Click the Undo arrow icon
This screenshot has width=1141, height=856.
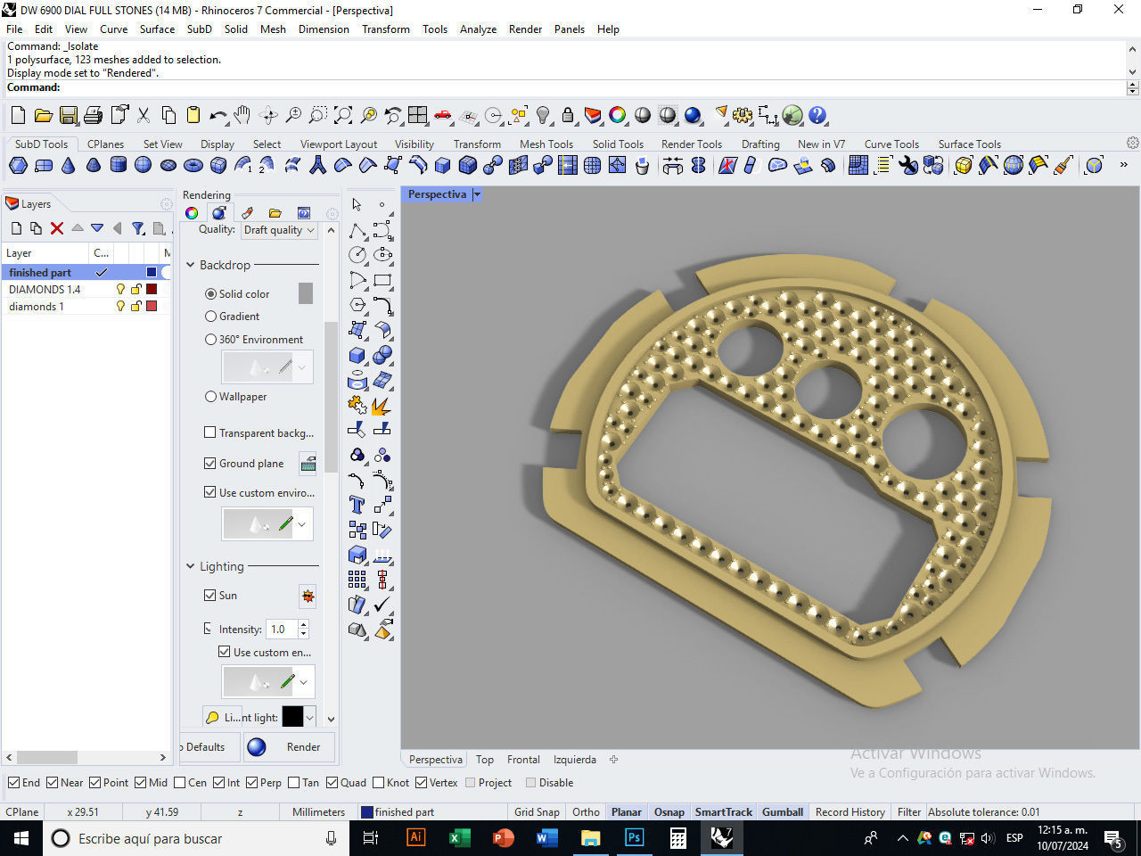coord(218,115)
